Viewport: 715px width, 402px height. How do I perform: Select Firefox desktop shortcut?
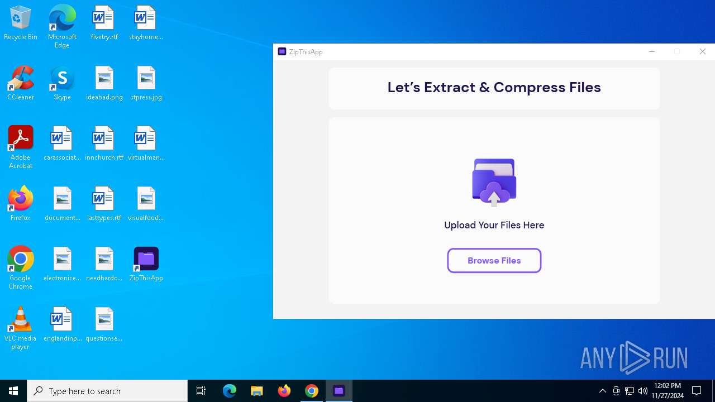[x=21, y=204]
